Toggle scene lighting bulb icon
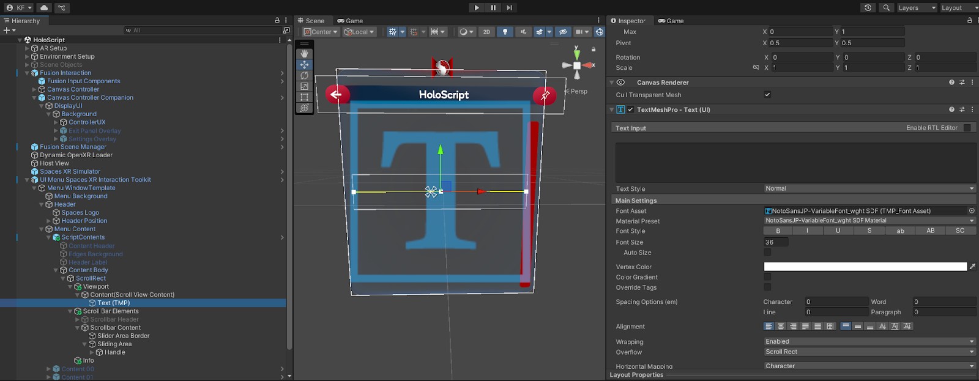The image size is (979, 381). 505,32
